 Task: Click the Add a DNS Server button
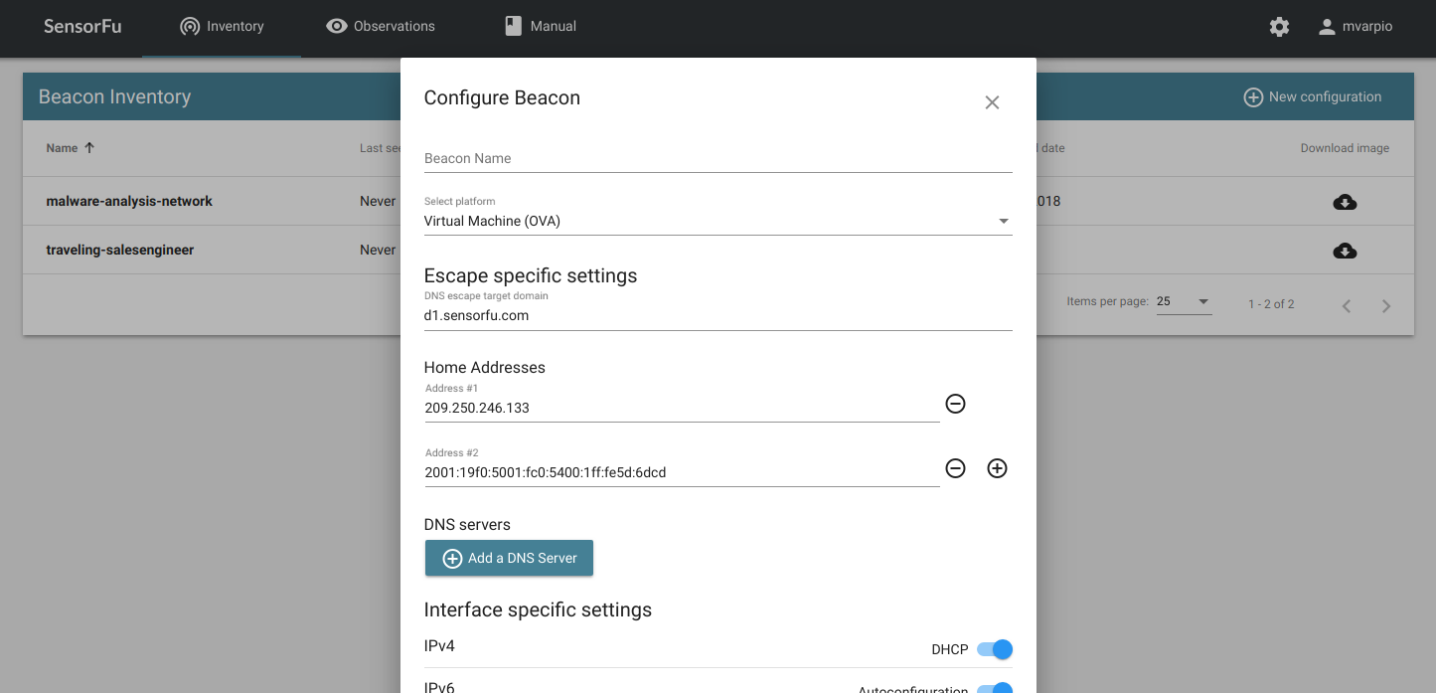point(509,558)
